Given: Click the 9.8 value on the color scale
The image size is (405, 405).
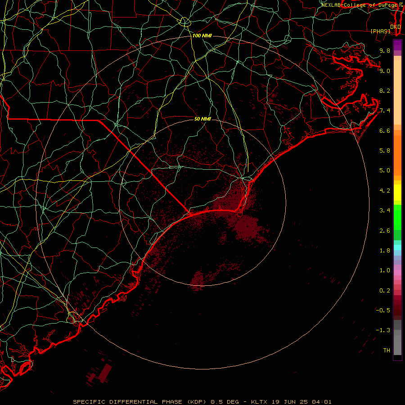Looking at the screenshot, I should (385, 50).
